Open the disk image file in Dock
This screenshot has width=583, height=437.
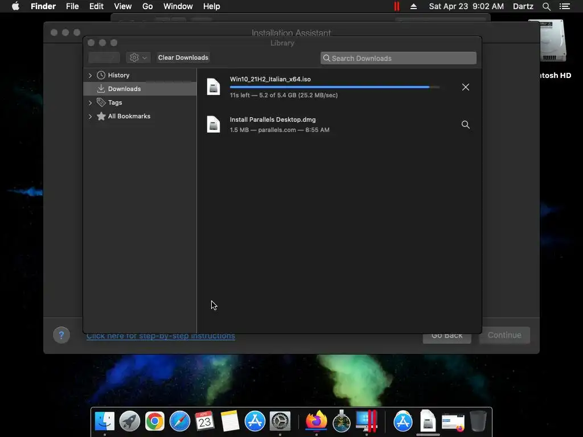point(428,420)
